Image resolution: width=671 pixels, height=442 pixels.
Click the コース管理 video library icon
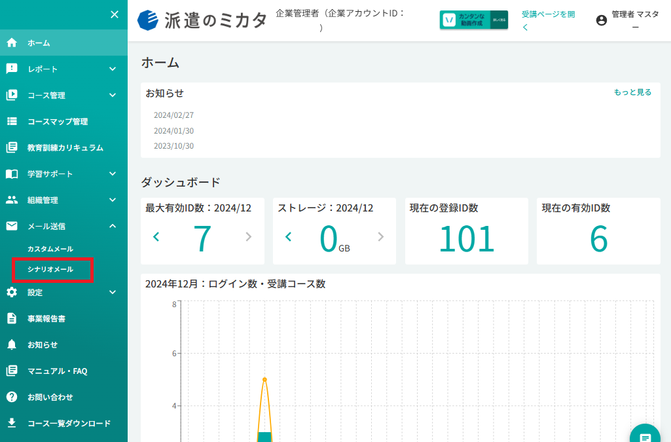tap(12, 95)
